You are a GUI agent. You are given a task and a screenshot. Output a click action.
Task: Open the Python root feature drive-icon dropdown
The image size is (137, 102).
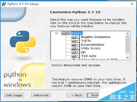pos(66,33)
